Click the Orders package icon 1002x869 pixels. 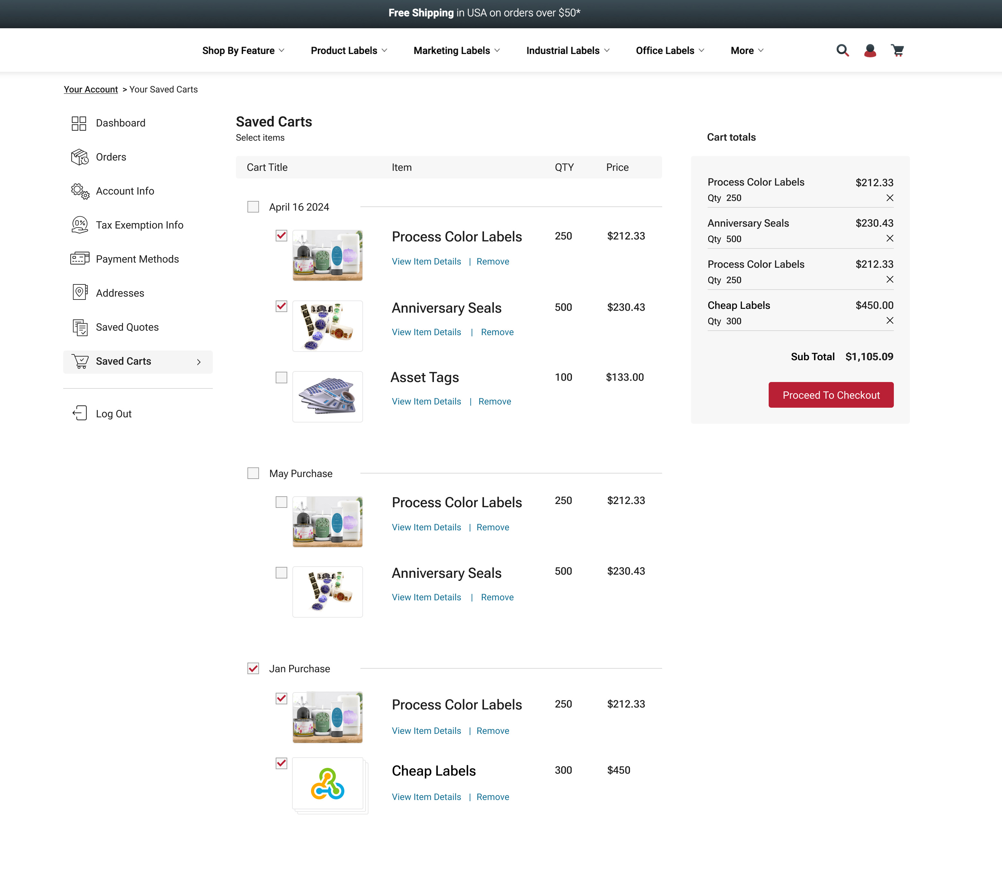(80, 157)
